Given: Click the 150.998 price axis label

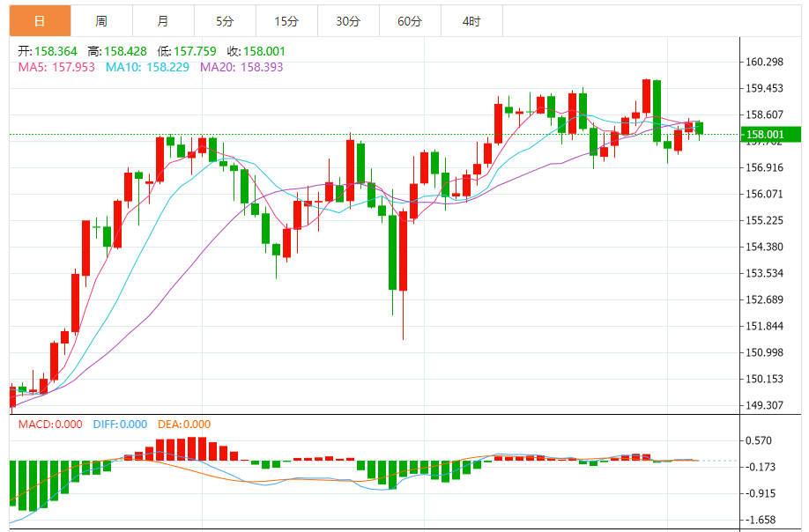Looking at the screenshot, I should click(765, 352).
